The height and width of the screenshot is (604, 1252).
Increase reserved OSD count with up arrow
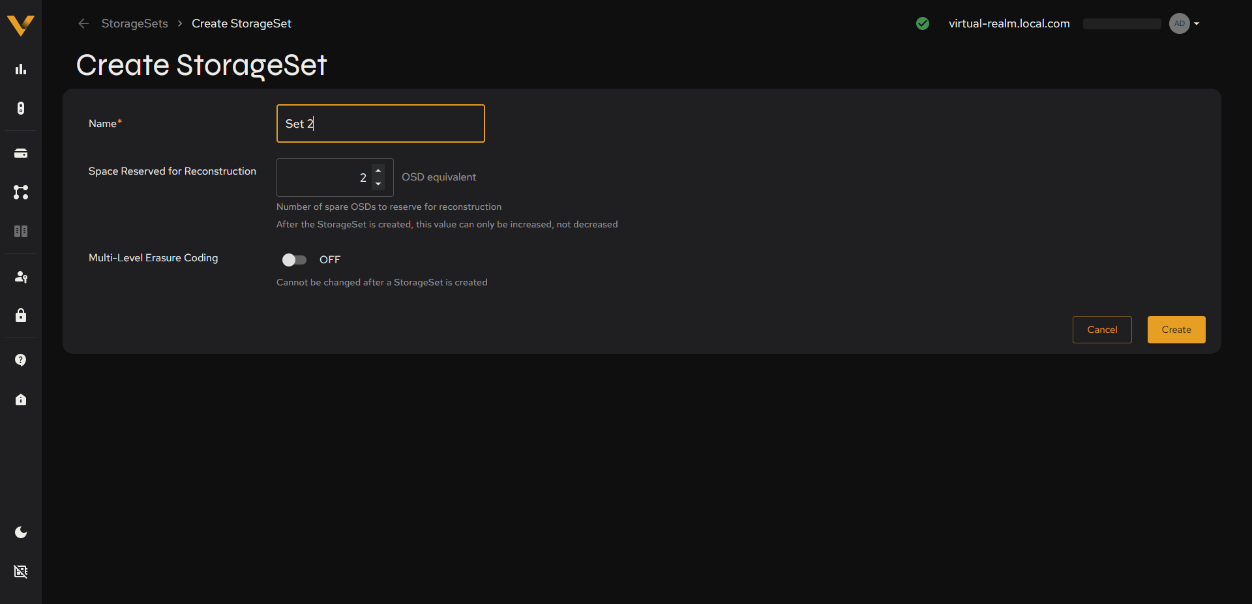click(378, 171)
